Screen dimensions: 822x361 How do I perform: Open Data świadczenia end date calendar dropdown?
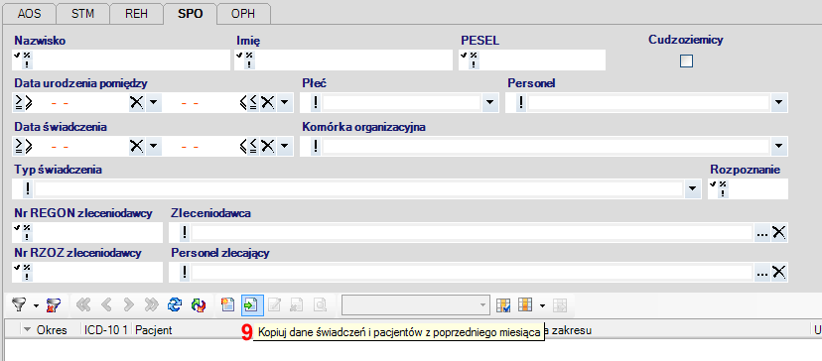click(x=284, y=146)
